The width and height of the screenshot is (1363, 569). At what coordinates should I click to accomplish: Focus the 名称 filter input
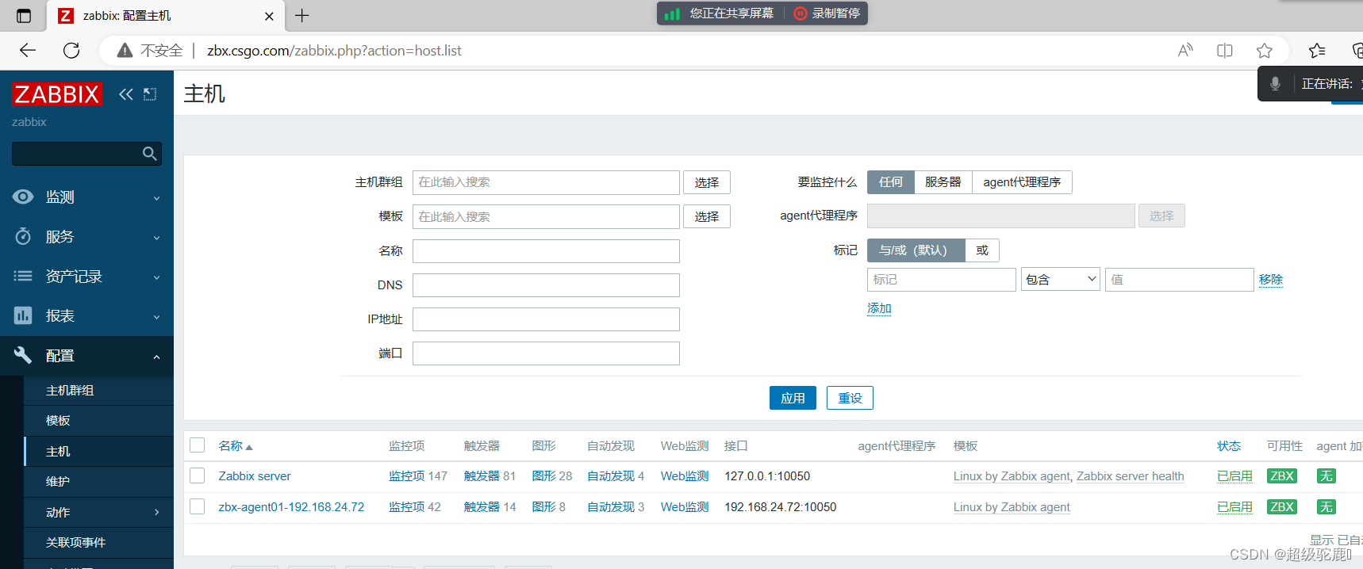[x=546, y=251]
